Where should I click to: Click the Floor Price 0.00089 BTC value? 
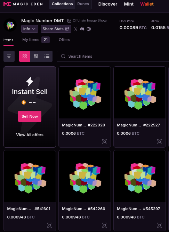(x=133, y=28)
